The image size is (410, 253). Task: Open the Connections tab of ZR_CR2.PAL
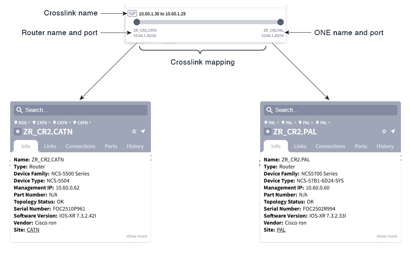[x=330, y=146]
